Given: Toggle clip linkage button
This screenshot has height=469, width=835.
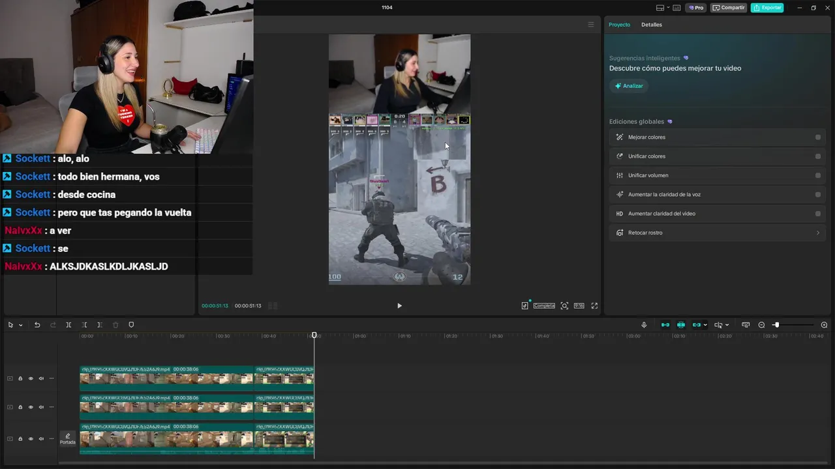Looking at the screenshot, I should click(x=697, y=325).
